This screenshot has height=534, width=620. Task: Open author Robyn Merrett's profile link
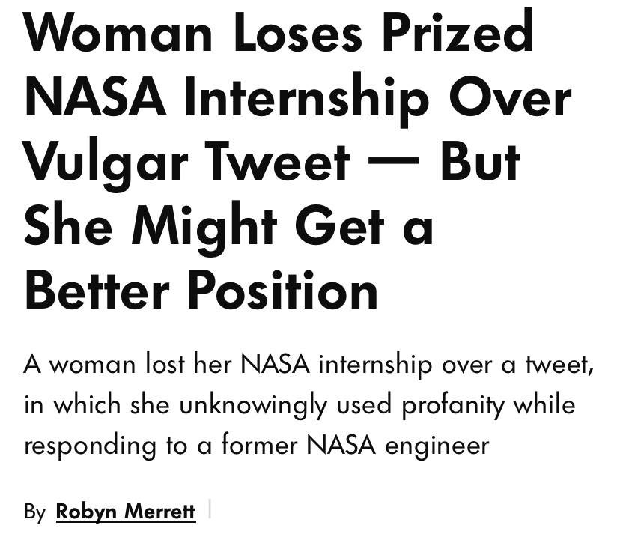(x=125, y=512)
